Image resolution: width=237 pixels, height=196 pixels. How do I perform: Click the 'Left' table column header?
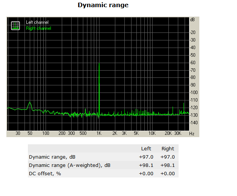coord(146,149)
